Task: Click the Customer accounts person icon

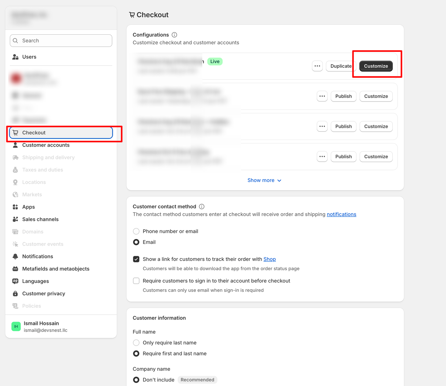Action: click(x=15, y=145)
